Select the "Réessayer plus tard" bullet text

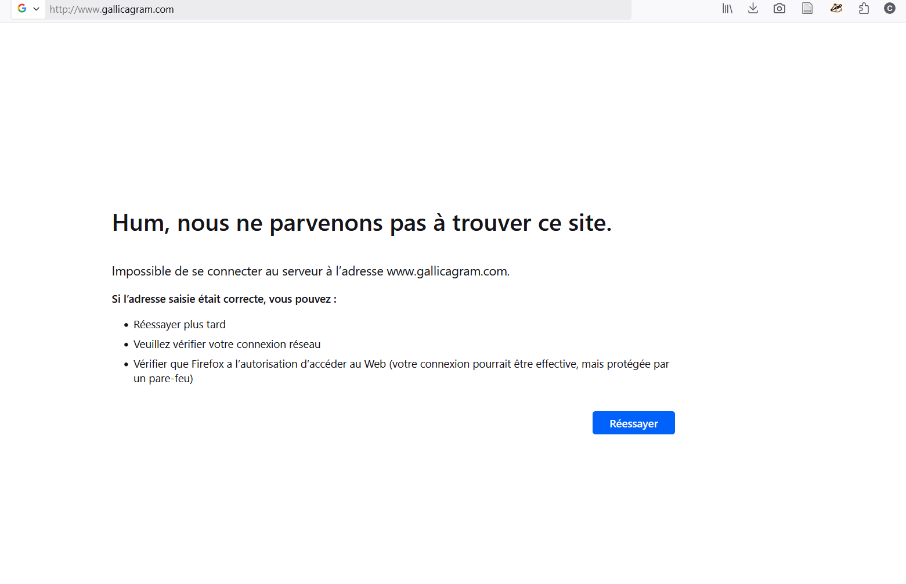(179, 325)
